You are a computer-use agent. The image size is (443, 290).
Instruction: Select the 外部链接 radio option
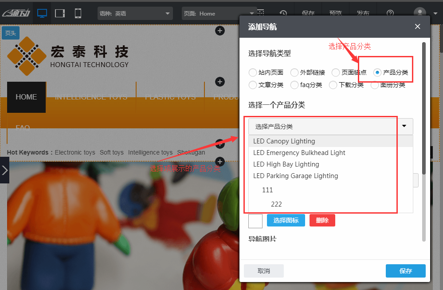(294, 72)
